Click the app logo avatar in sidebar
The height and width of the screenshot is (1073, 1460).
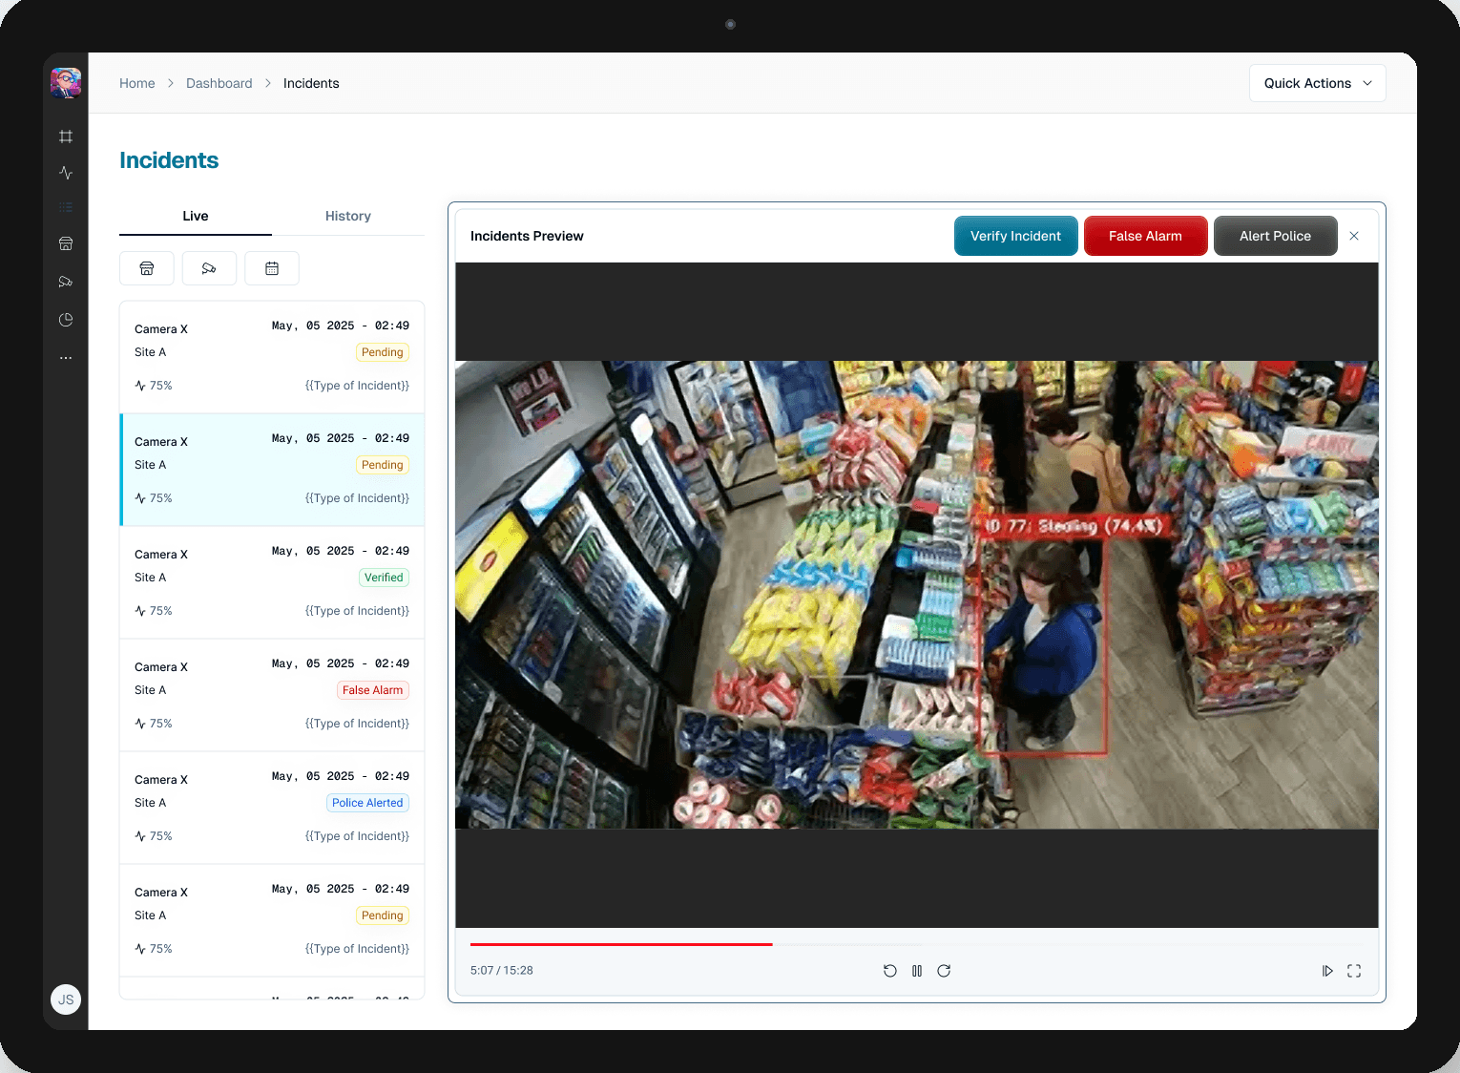[66, 83]
